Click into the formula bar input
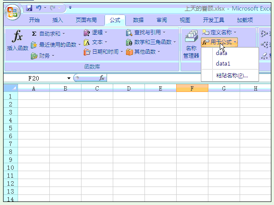 (189, 78)
